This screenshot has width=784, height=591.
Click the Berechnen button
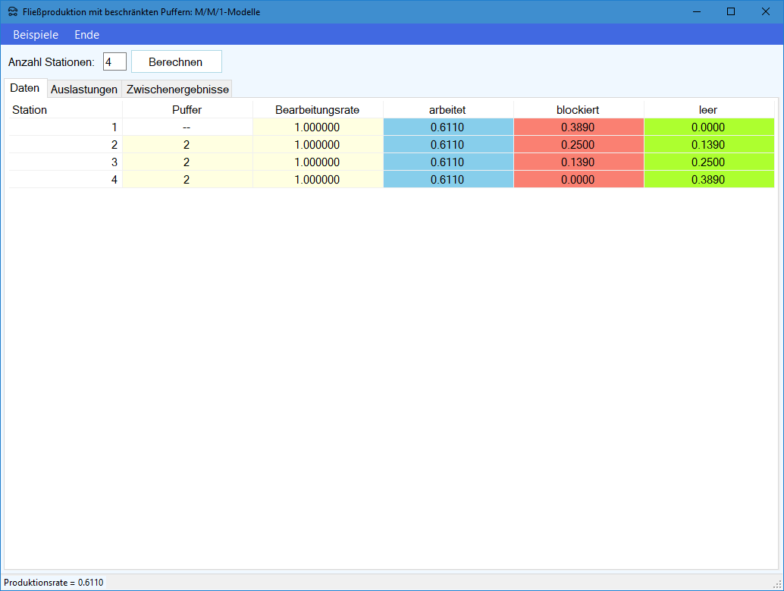coord(176,62)
